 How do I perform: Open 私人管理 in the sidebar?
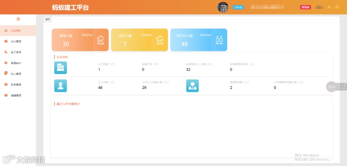[x=18, y=74]
